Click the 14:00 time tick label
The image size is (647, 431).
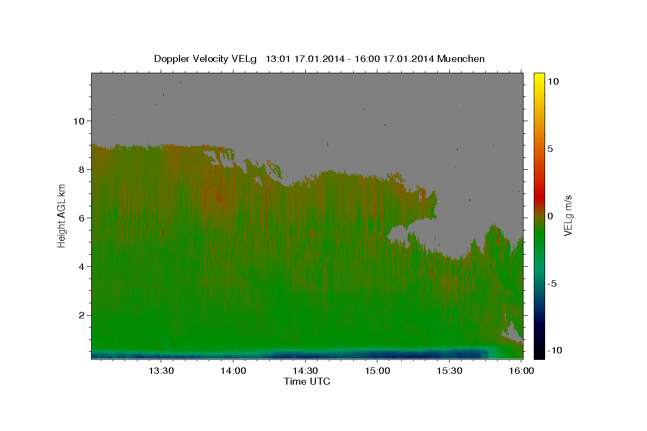(233, 371)
